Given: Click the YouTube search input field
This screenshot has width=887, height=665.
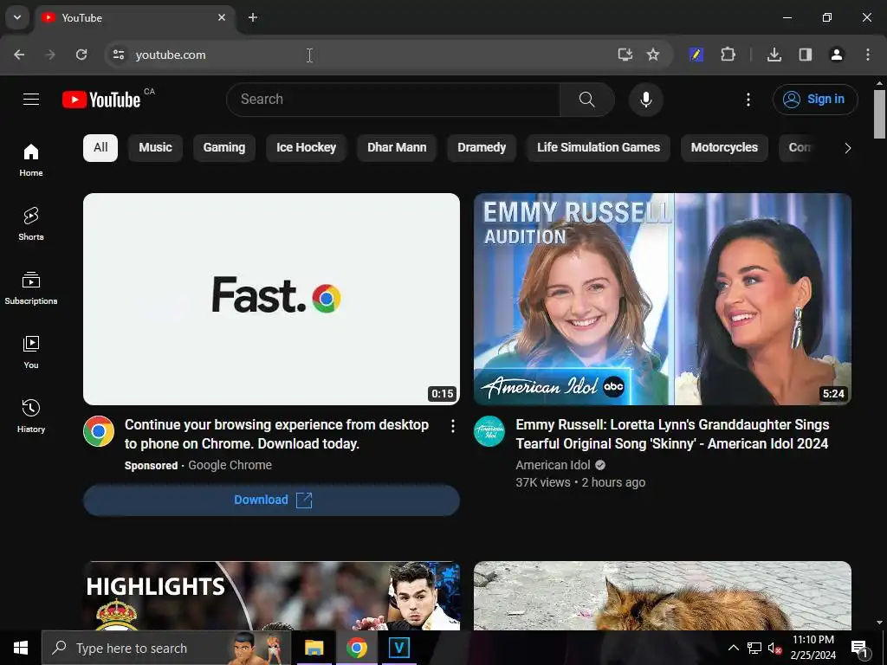Looking at the screenshot, I should coord(393,100).
